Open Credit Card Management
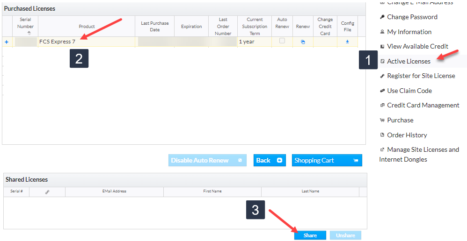 (x=423, y=105)
